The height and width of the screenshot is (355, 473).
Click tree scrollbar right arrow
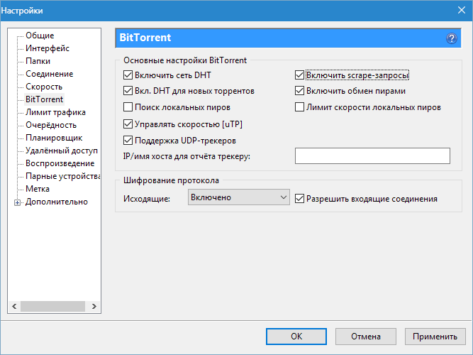click(94, 306)
